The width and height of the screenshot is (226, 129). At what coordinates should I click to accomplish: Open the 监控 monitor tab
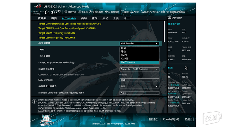95,18
